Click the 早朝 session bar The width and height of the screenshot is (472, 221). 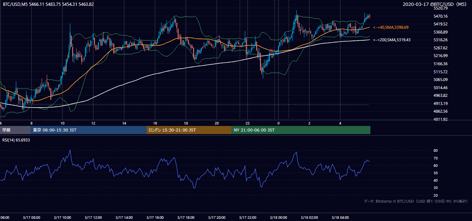(15, 130)
